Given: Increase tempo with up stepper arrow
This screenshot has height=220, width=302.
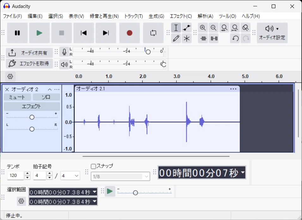Looking at the screenshot, I should [x=27, y=173].
